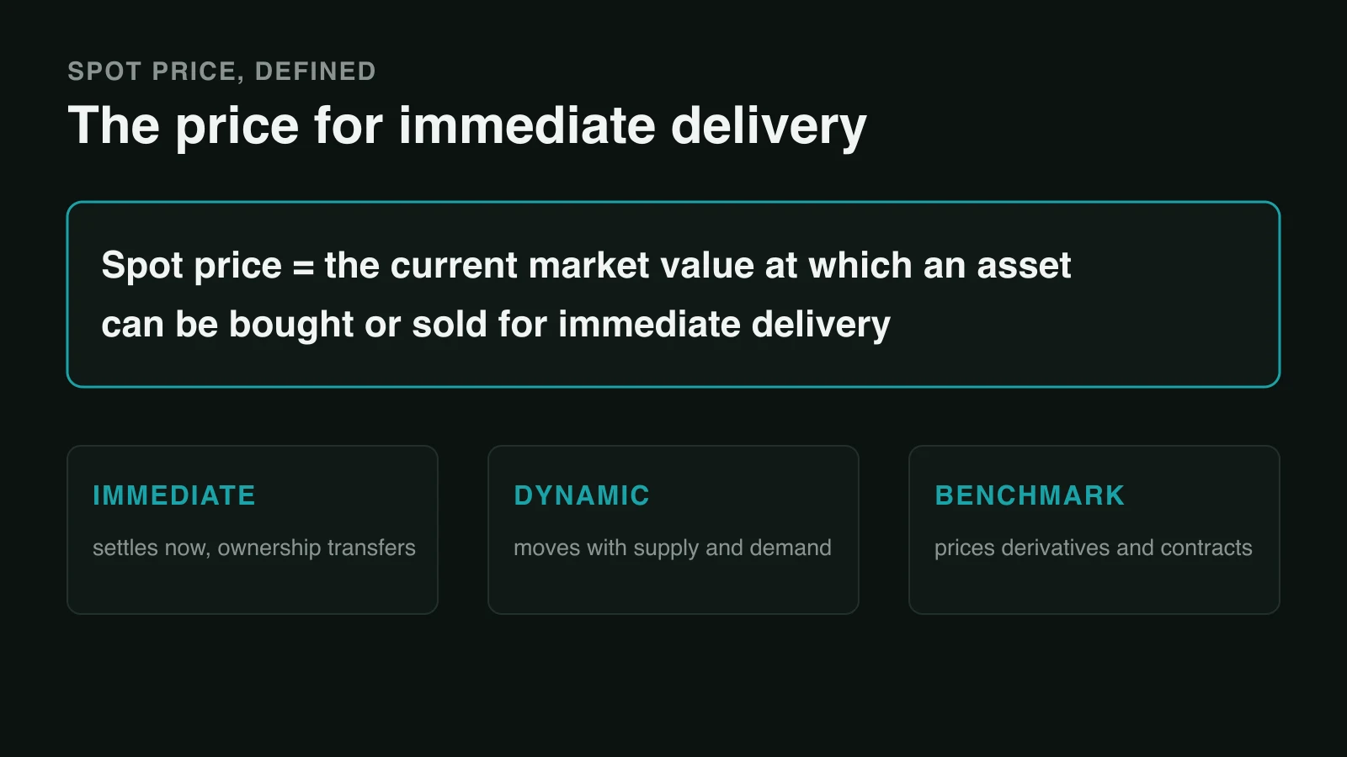Select the BENCHMARK card heading

click(x=1030, y=495)
